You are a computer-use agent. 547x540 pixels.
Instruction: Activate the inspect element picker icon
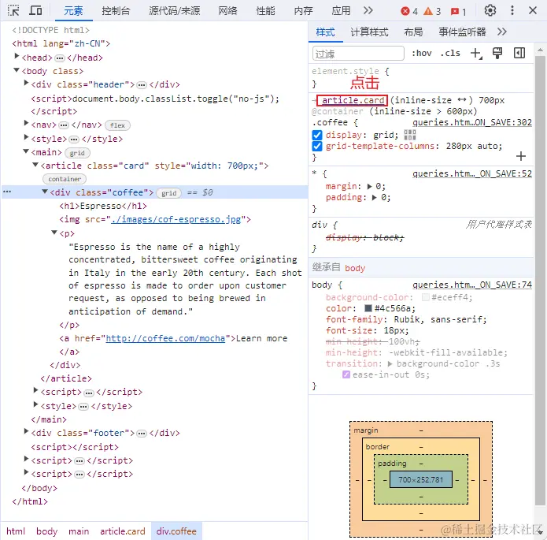point(13,10)
